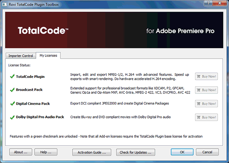This screenshot has height=163, width=229.
Task: Confirm with the OK button
Action: tap(182, 152)
